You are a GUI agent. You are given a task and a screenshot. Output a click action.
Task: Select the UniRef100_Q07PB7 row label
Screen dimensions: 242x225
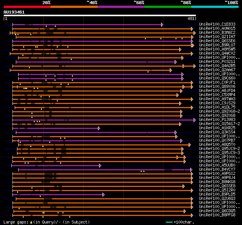pyautogui.click(x=217, y=141)
